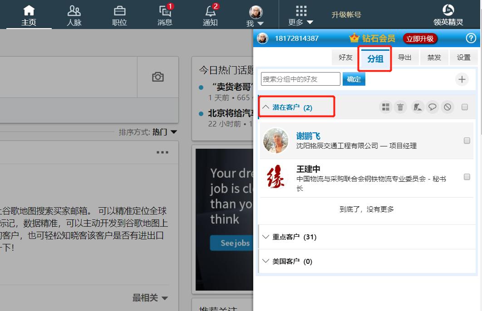Click the camera icon in the post box
Viewport: 482px width, 311px height.
click(x=158, y=78)
